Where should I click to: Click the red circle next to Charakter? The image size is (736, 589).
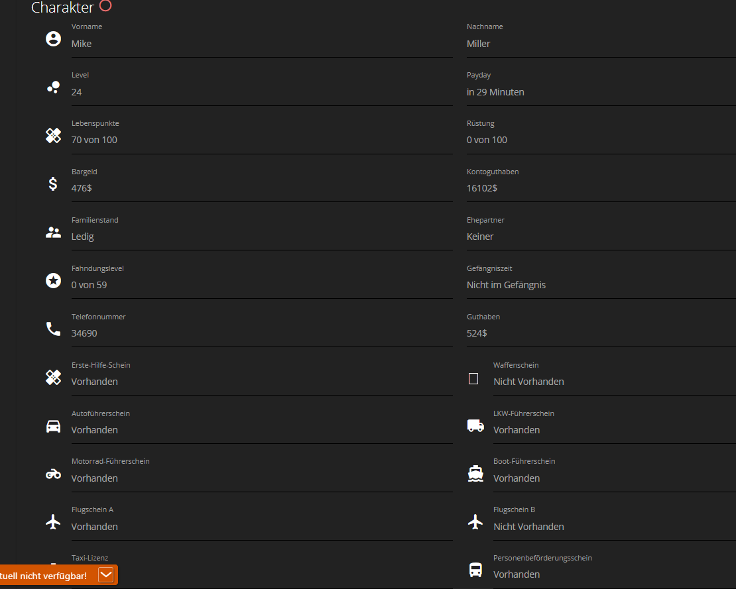105,5
